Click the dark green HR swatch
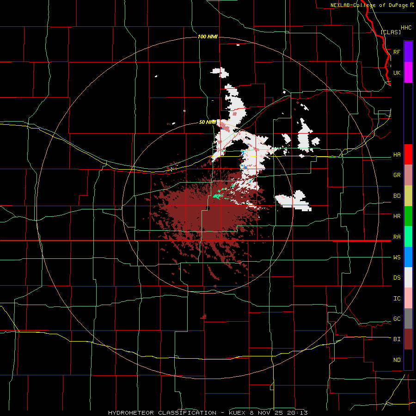This screenshot has height=416, width=416. (x=408, y=216)
